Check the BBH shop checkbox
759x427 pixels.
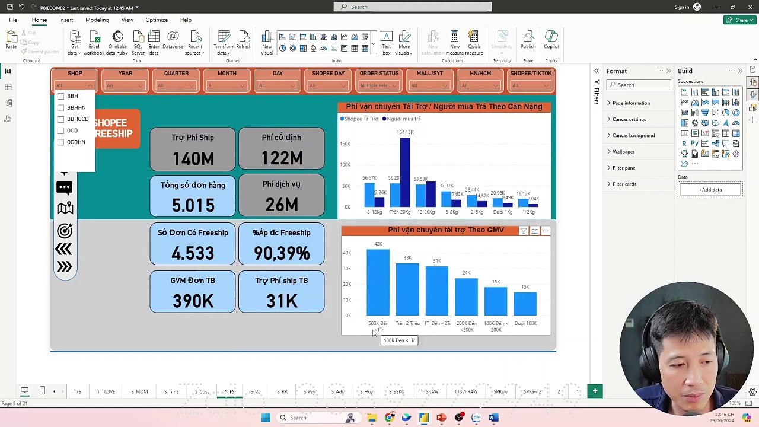[x=60, y=96]
